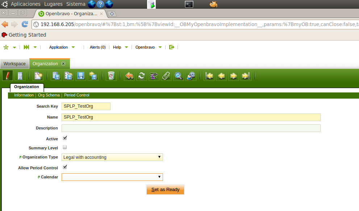Click the green asterisk quick create icon
The width and height of the screenshot is (359, 211).
(6, 47)
